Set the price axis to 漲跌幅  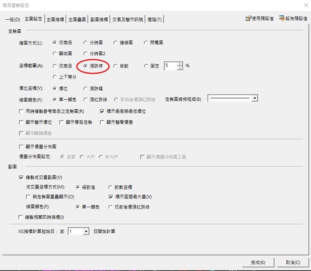click(x=86, y=88)
